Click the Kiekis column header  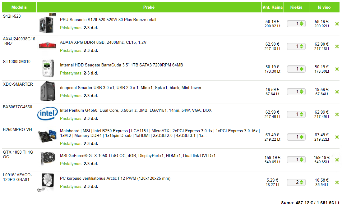click(296, 7)
